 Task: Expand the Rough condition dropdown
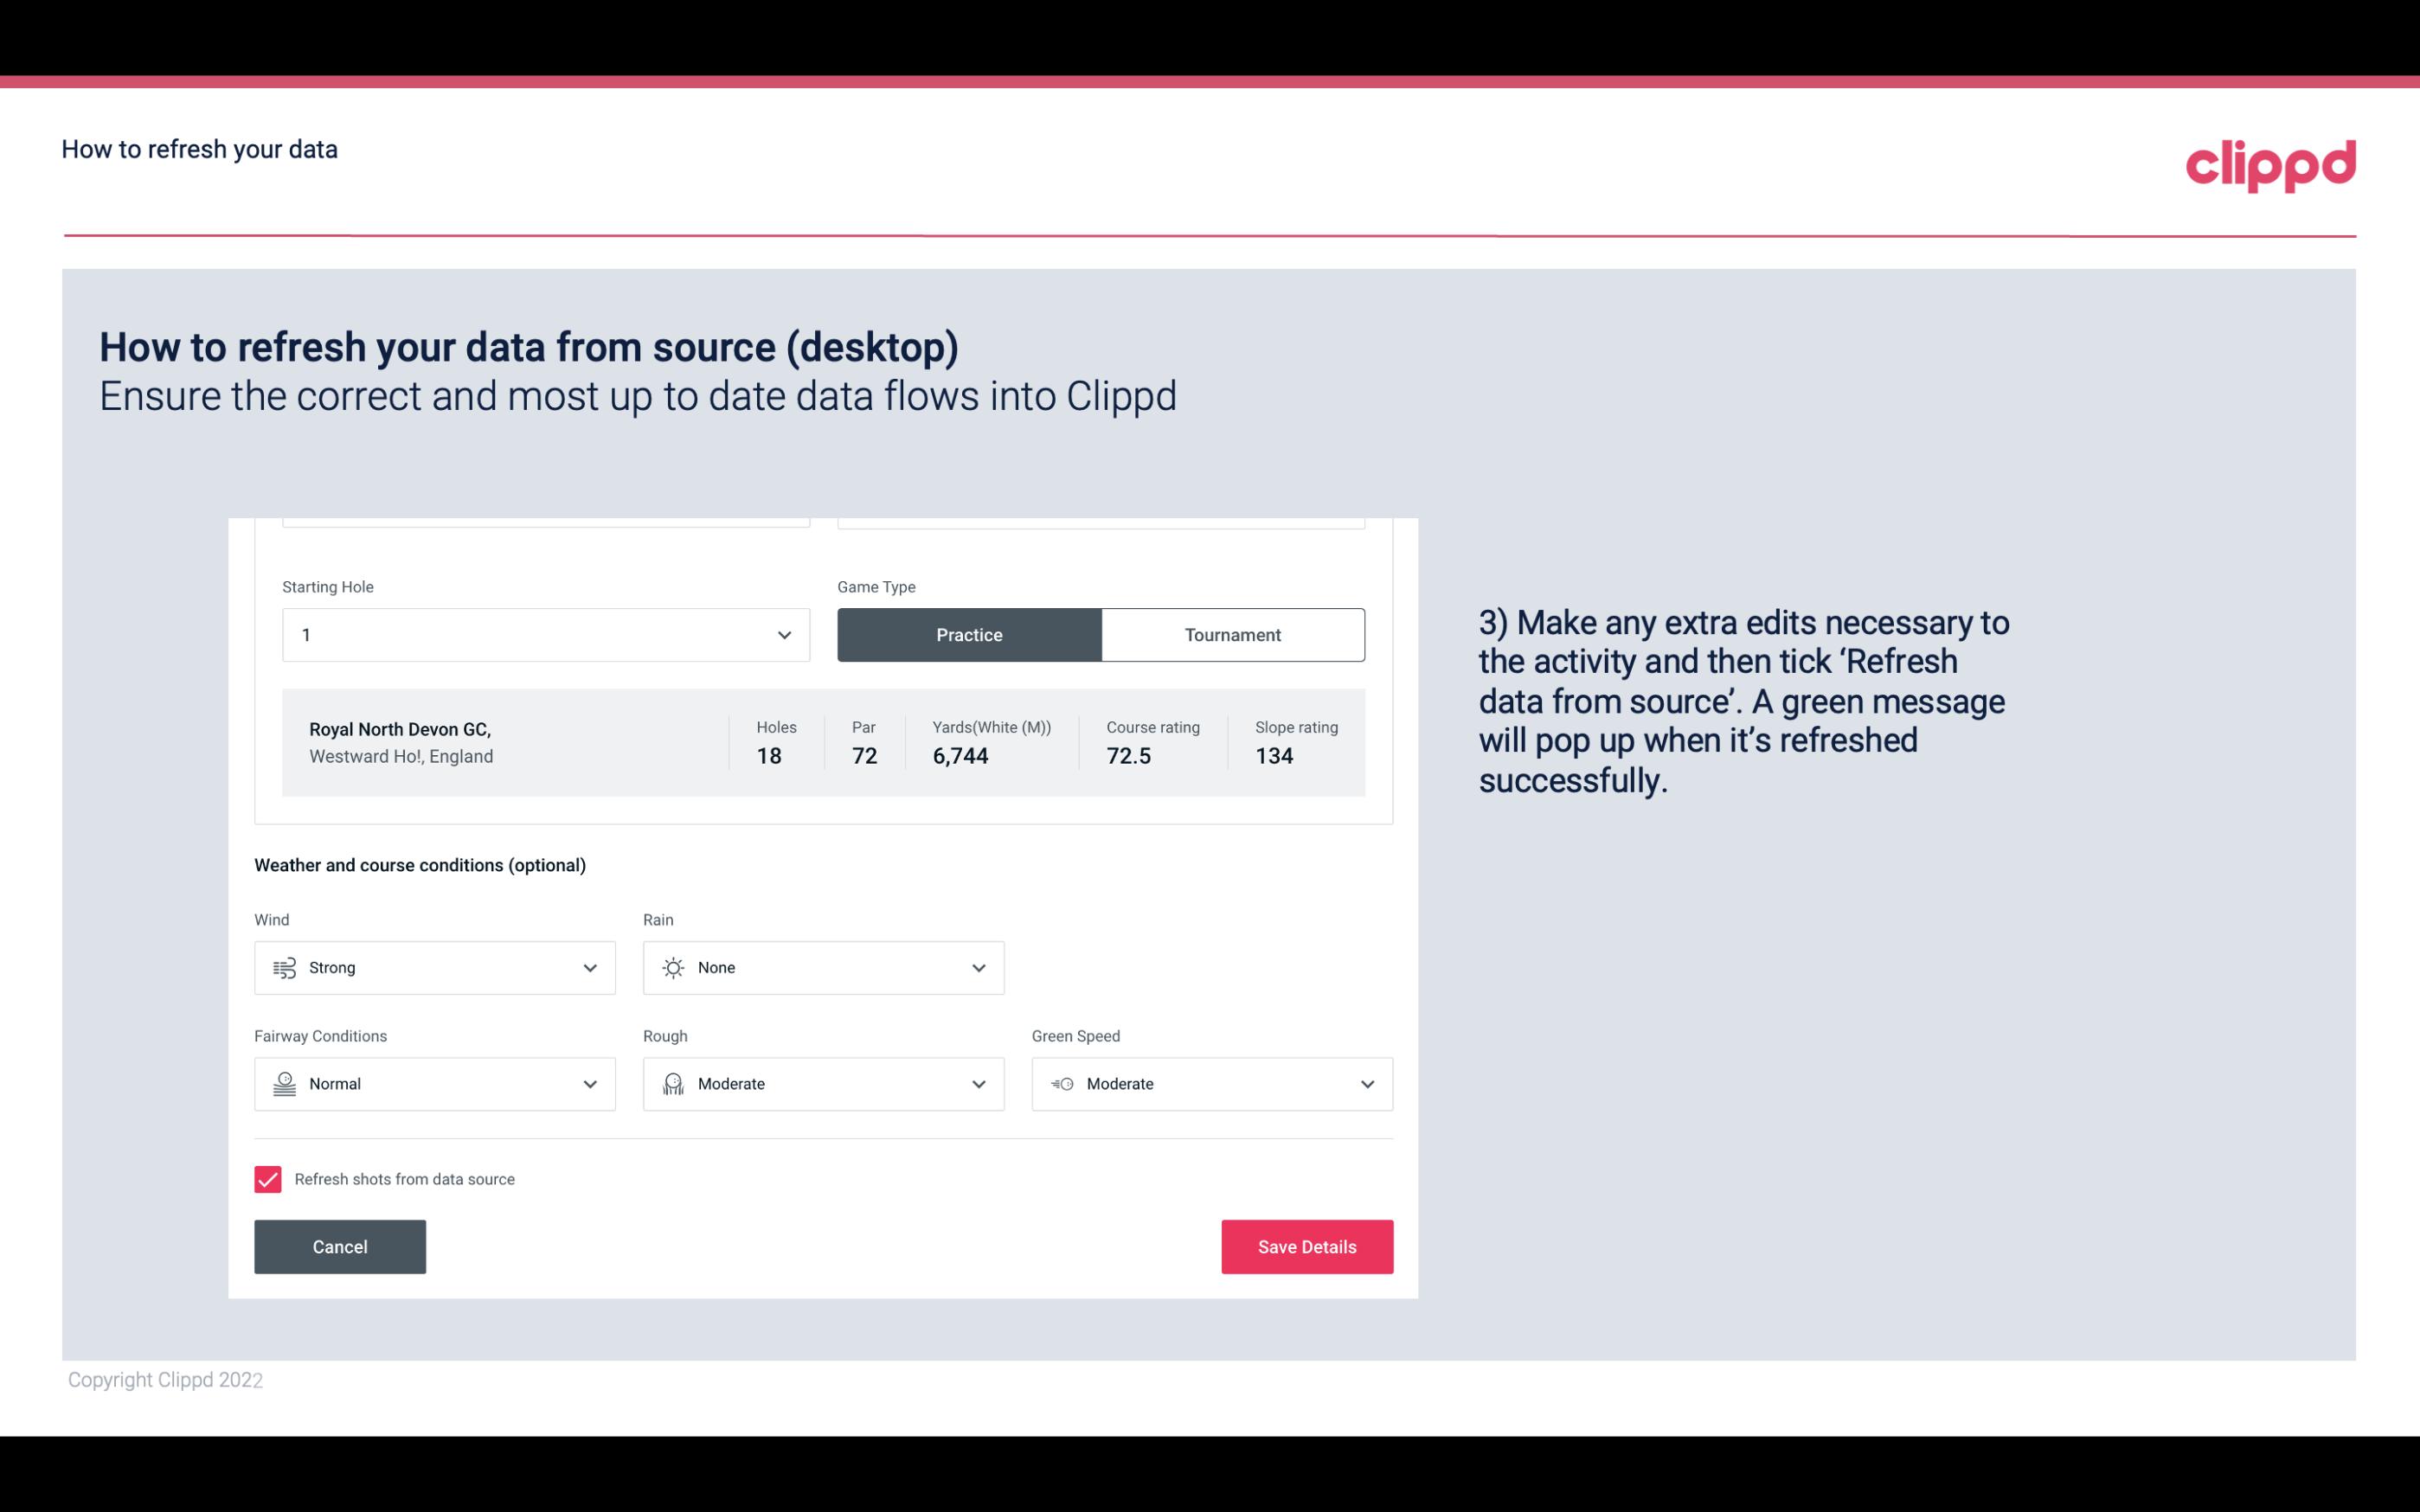click(x=978, y=1084)
